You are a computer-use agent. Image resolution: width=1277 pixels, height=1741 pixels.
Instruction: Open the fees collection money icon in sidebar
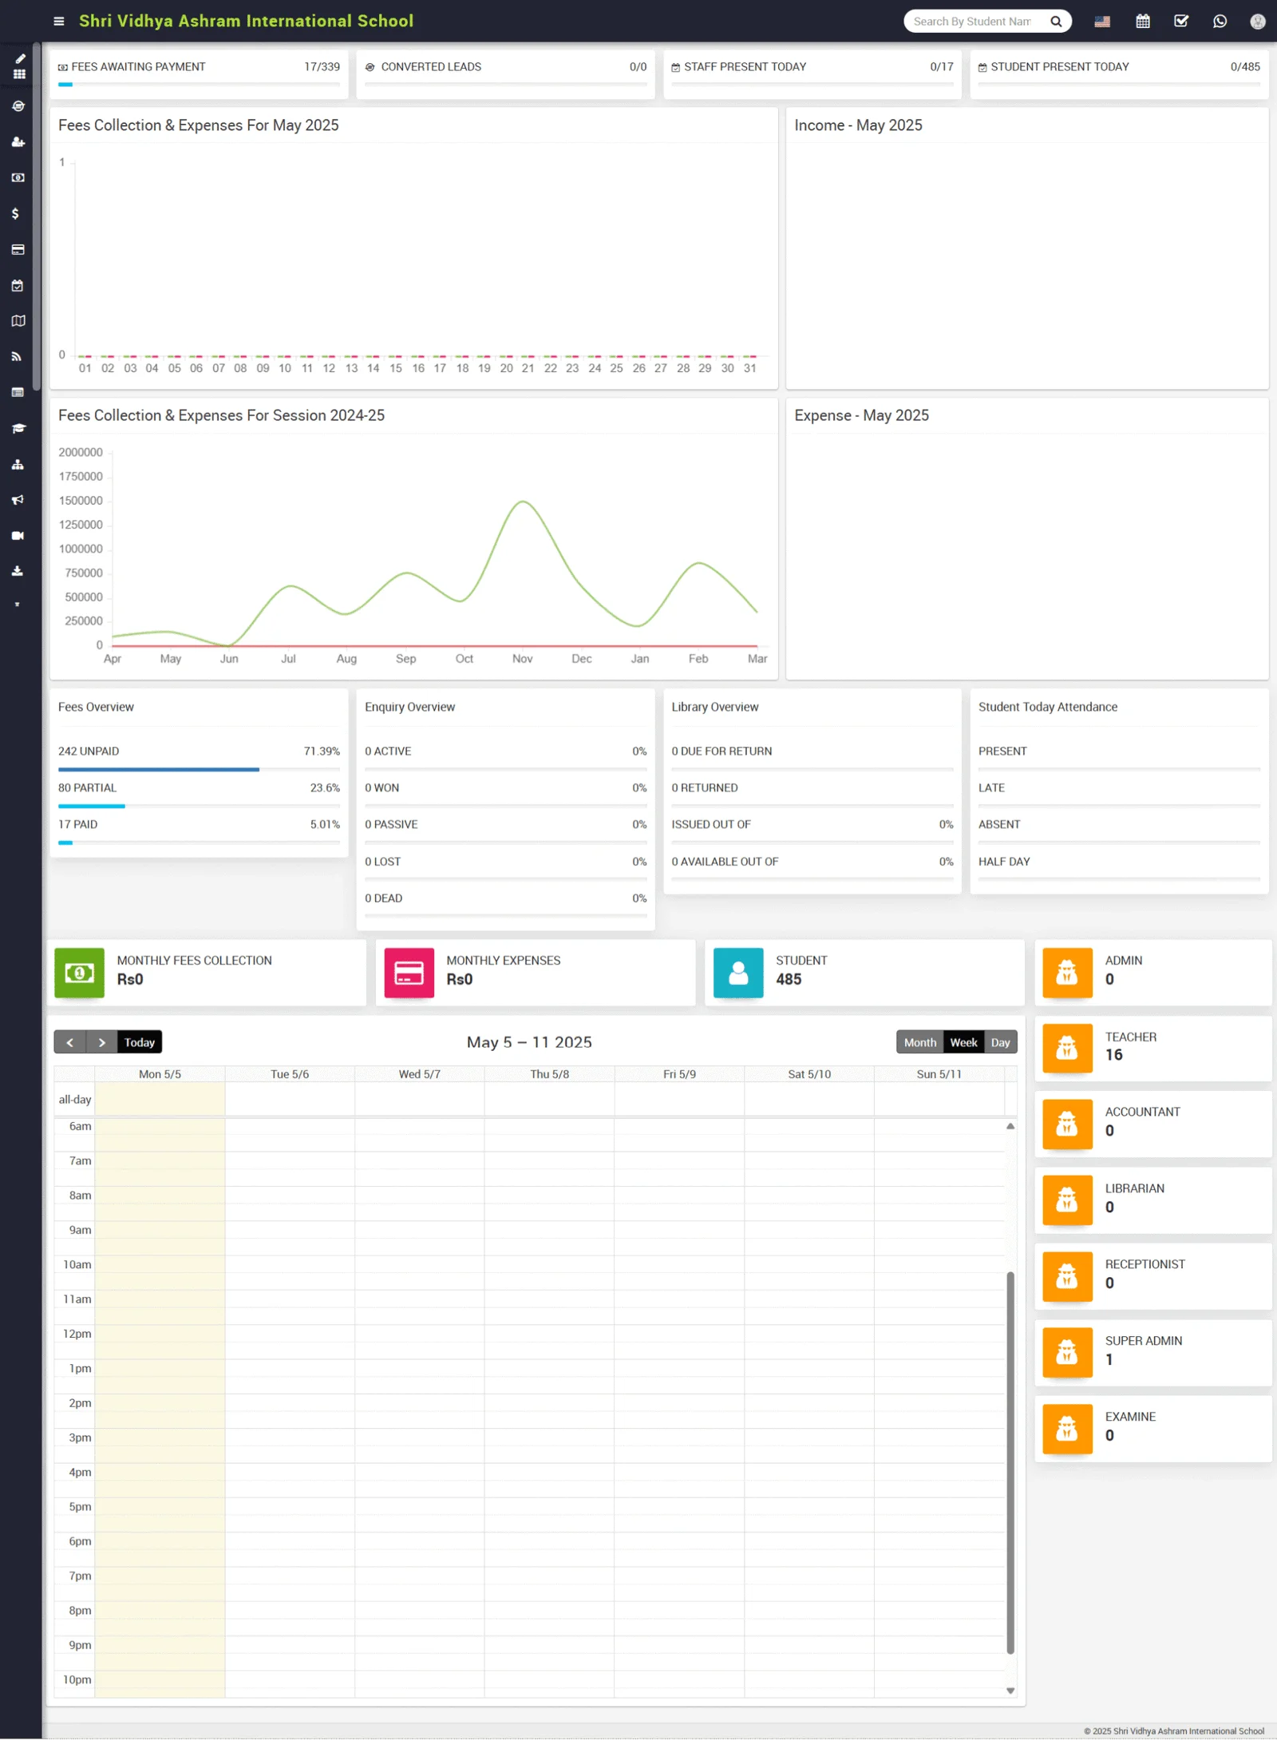tap(18, 178)
